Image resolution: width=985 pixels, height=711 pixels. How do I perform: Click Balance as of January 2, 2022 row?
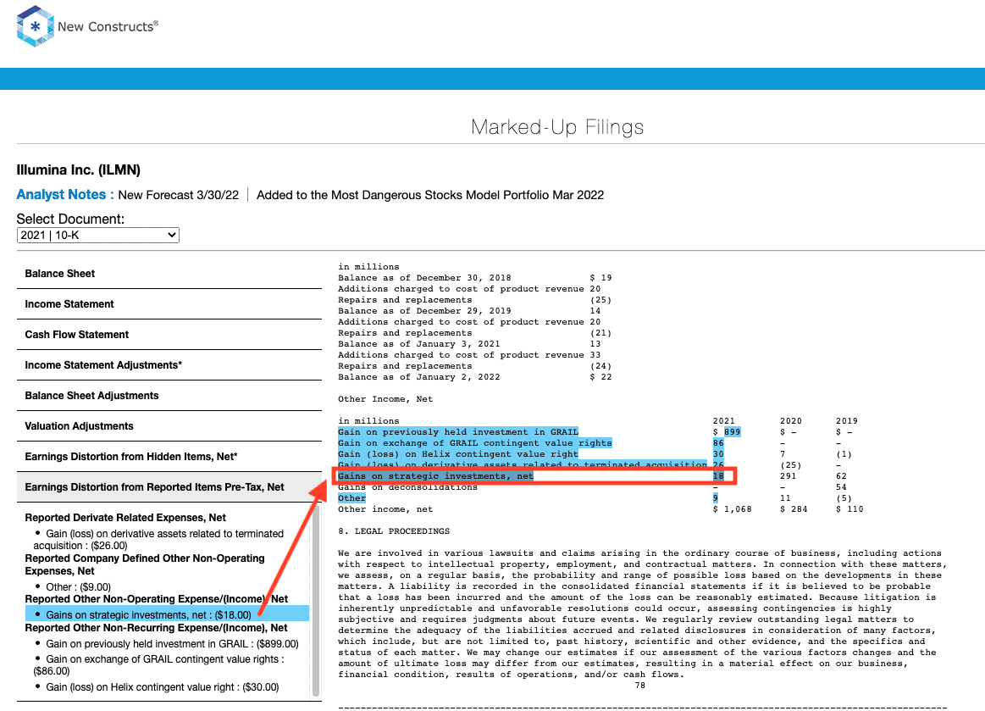pyautogui.click(x=474, y=377)
